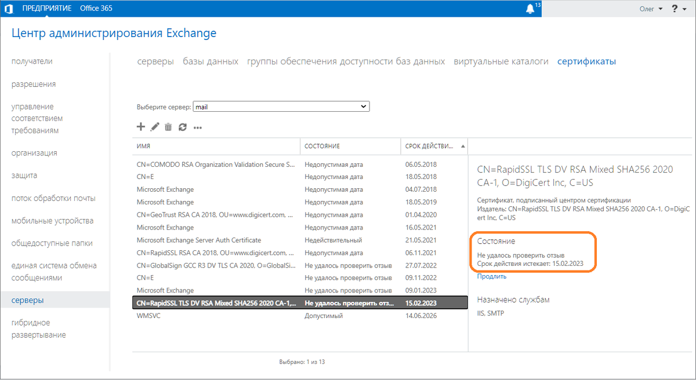
Task: Select CN=RapidSSL RSA CA 2018 certificate
Action: [300, 253]
